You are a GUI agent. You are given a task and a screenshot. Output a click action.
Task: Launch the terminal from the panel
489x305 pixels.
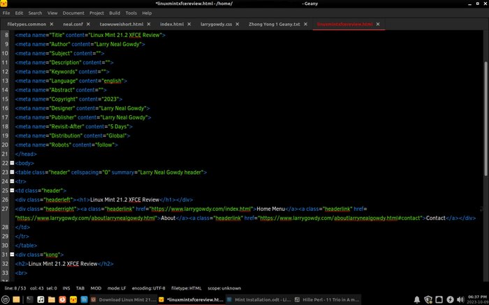29,299
